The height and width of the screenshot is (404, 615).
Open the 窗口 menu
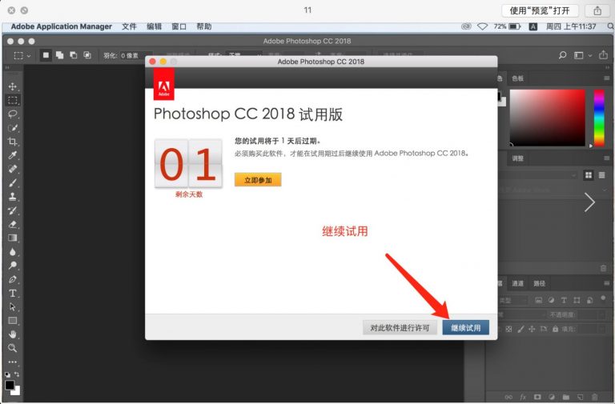[x=179, y=26]
